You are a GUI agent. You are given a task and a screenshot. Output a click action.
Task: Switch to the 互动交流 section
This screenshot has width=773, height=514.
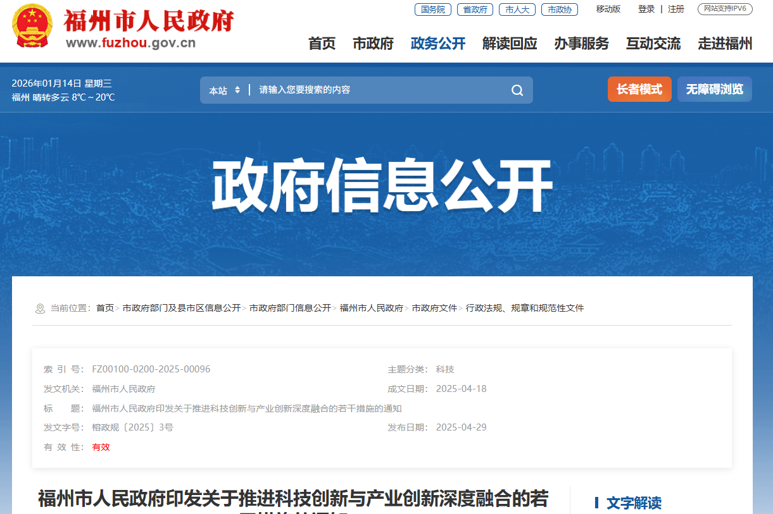point(653,44)
